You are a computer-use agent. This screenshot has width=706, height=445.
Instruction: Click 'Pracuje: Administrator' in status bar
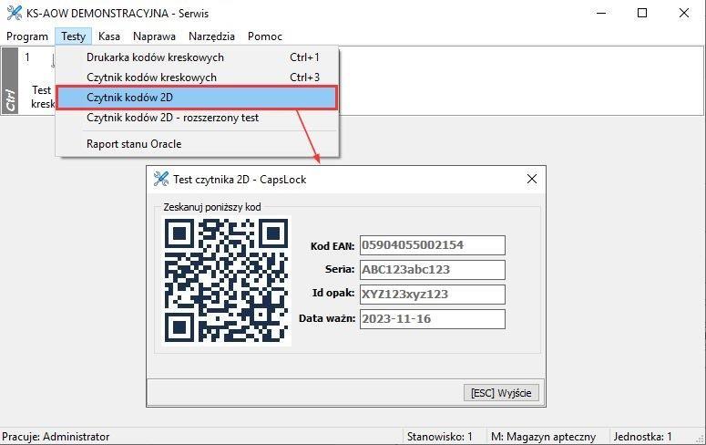[x=56, y=437]
